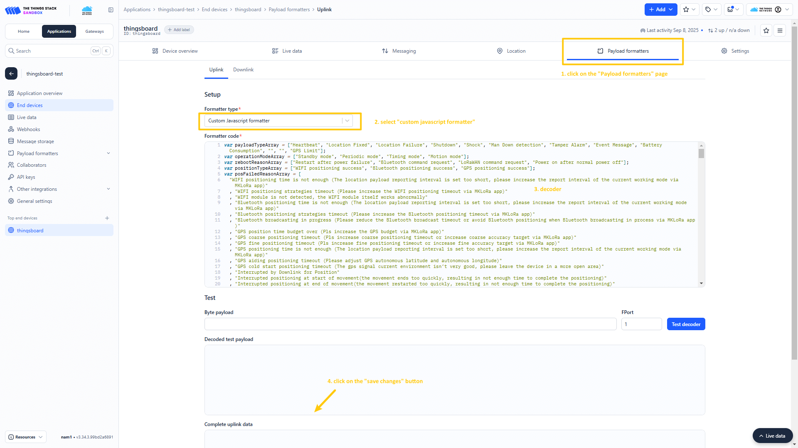Image resolution: width=798 pixels, height=448 pixels.
Task: Select the Gateways navigation tab
Action: [94, 32]
